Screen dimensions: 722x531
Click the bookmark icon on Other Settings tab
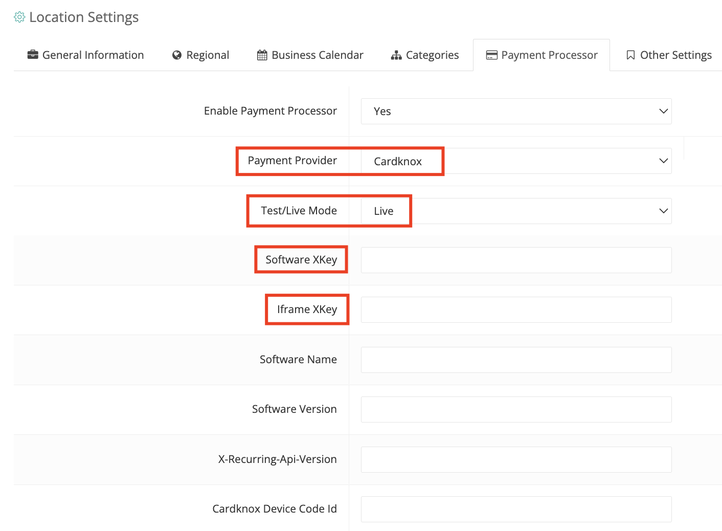[x=631, y=55]
